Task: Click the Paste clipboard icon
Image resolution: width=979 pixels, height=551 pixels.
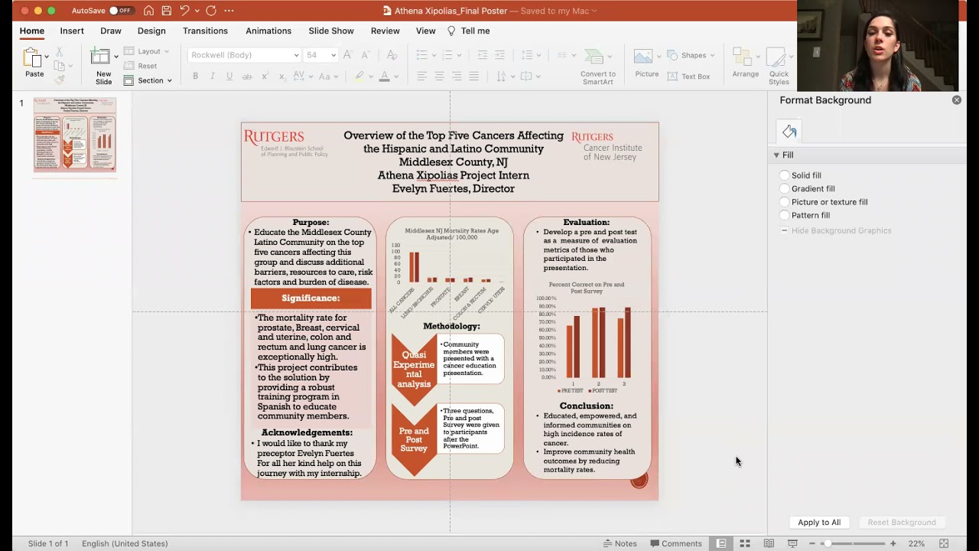Action: point(32,57)
